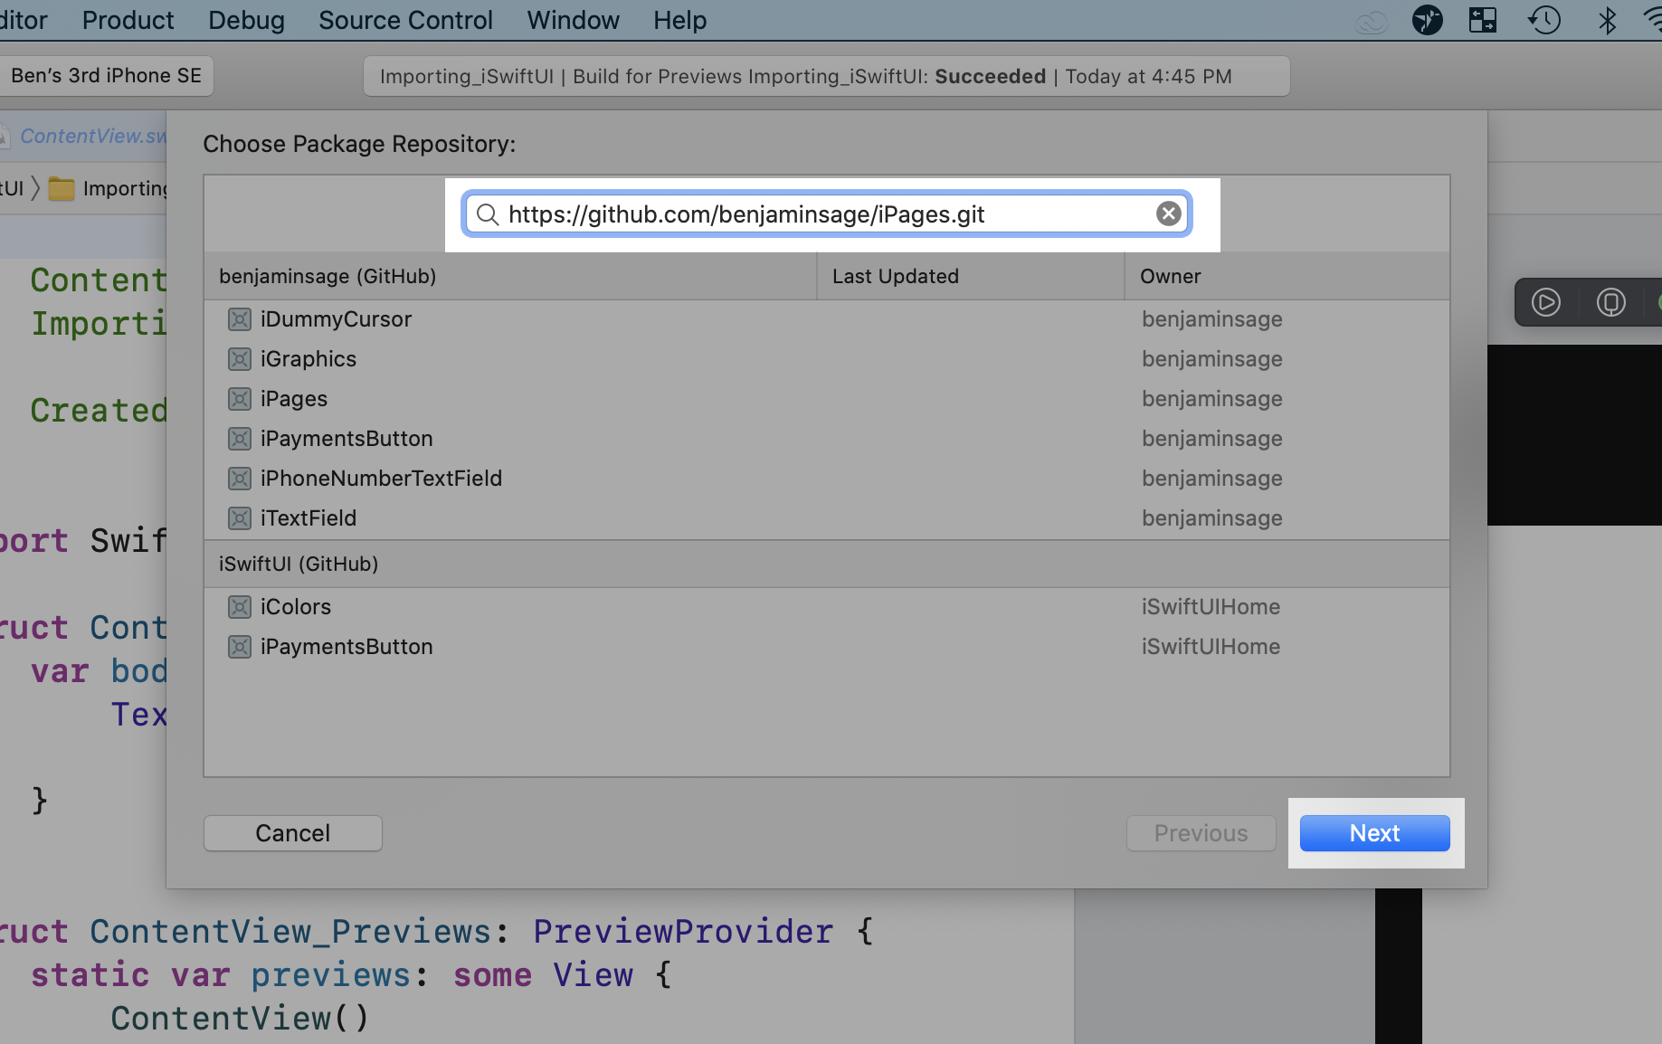This screenshot has width=1662, height=1044.
Task: Click the iSwiftUI (GitHub) group header
Action: click(826, 564)
